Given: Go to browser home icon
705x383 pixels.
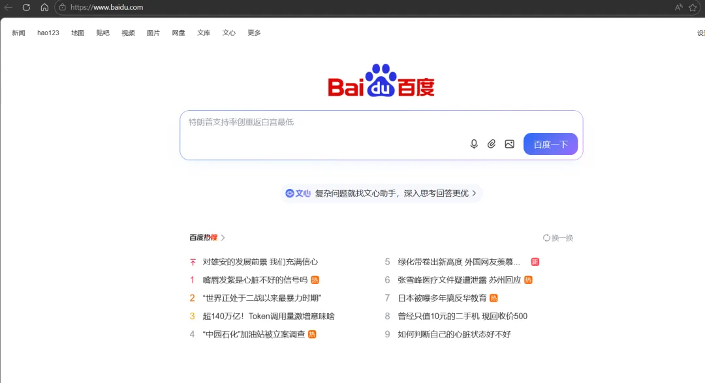Looking at the screenshot, I should point(44,7).
